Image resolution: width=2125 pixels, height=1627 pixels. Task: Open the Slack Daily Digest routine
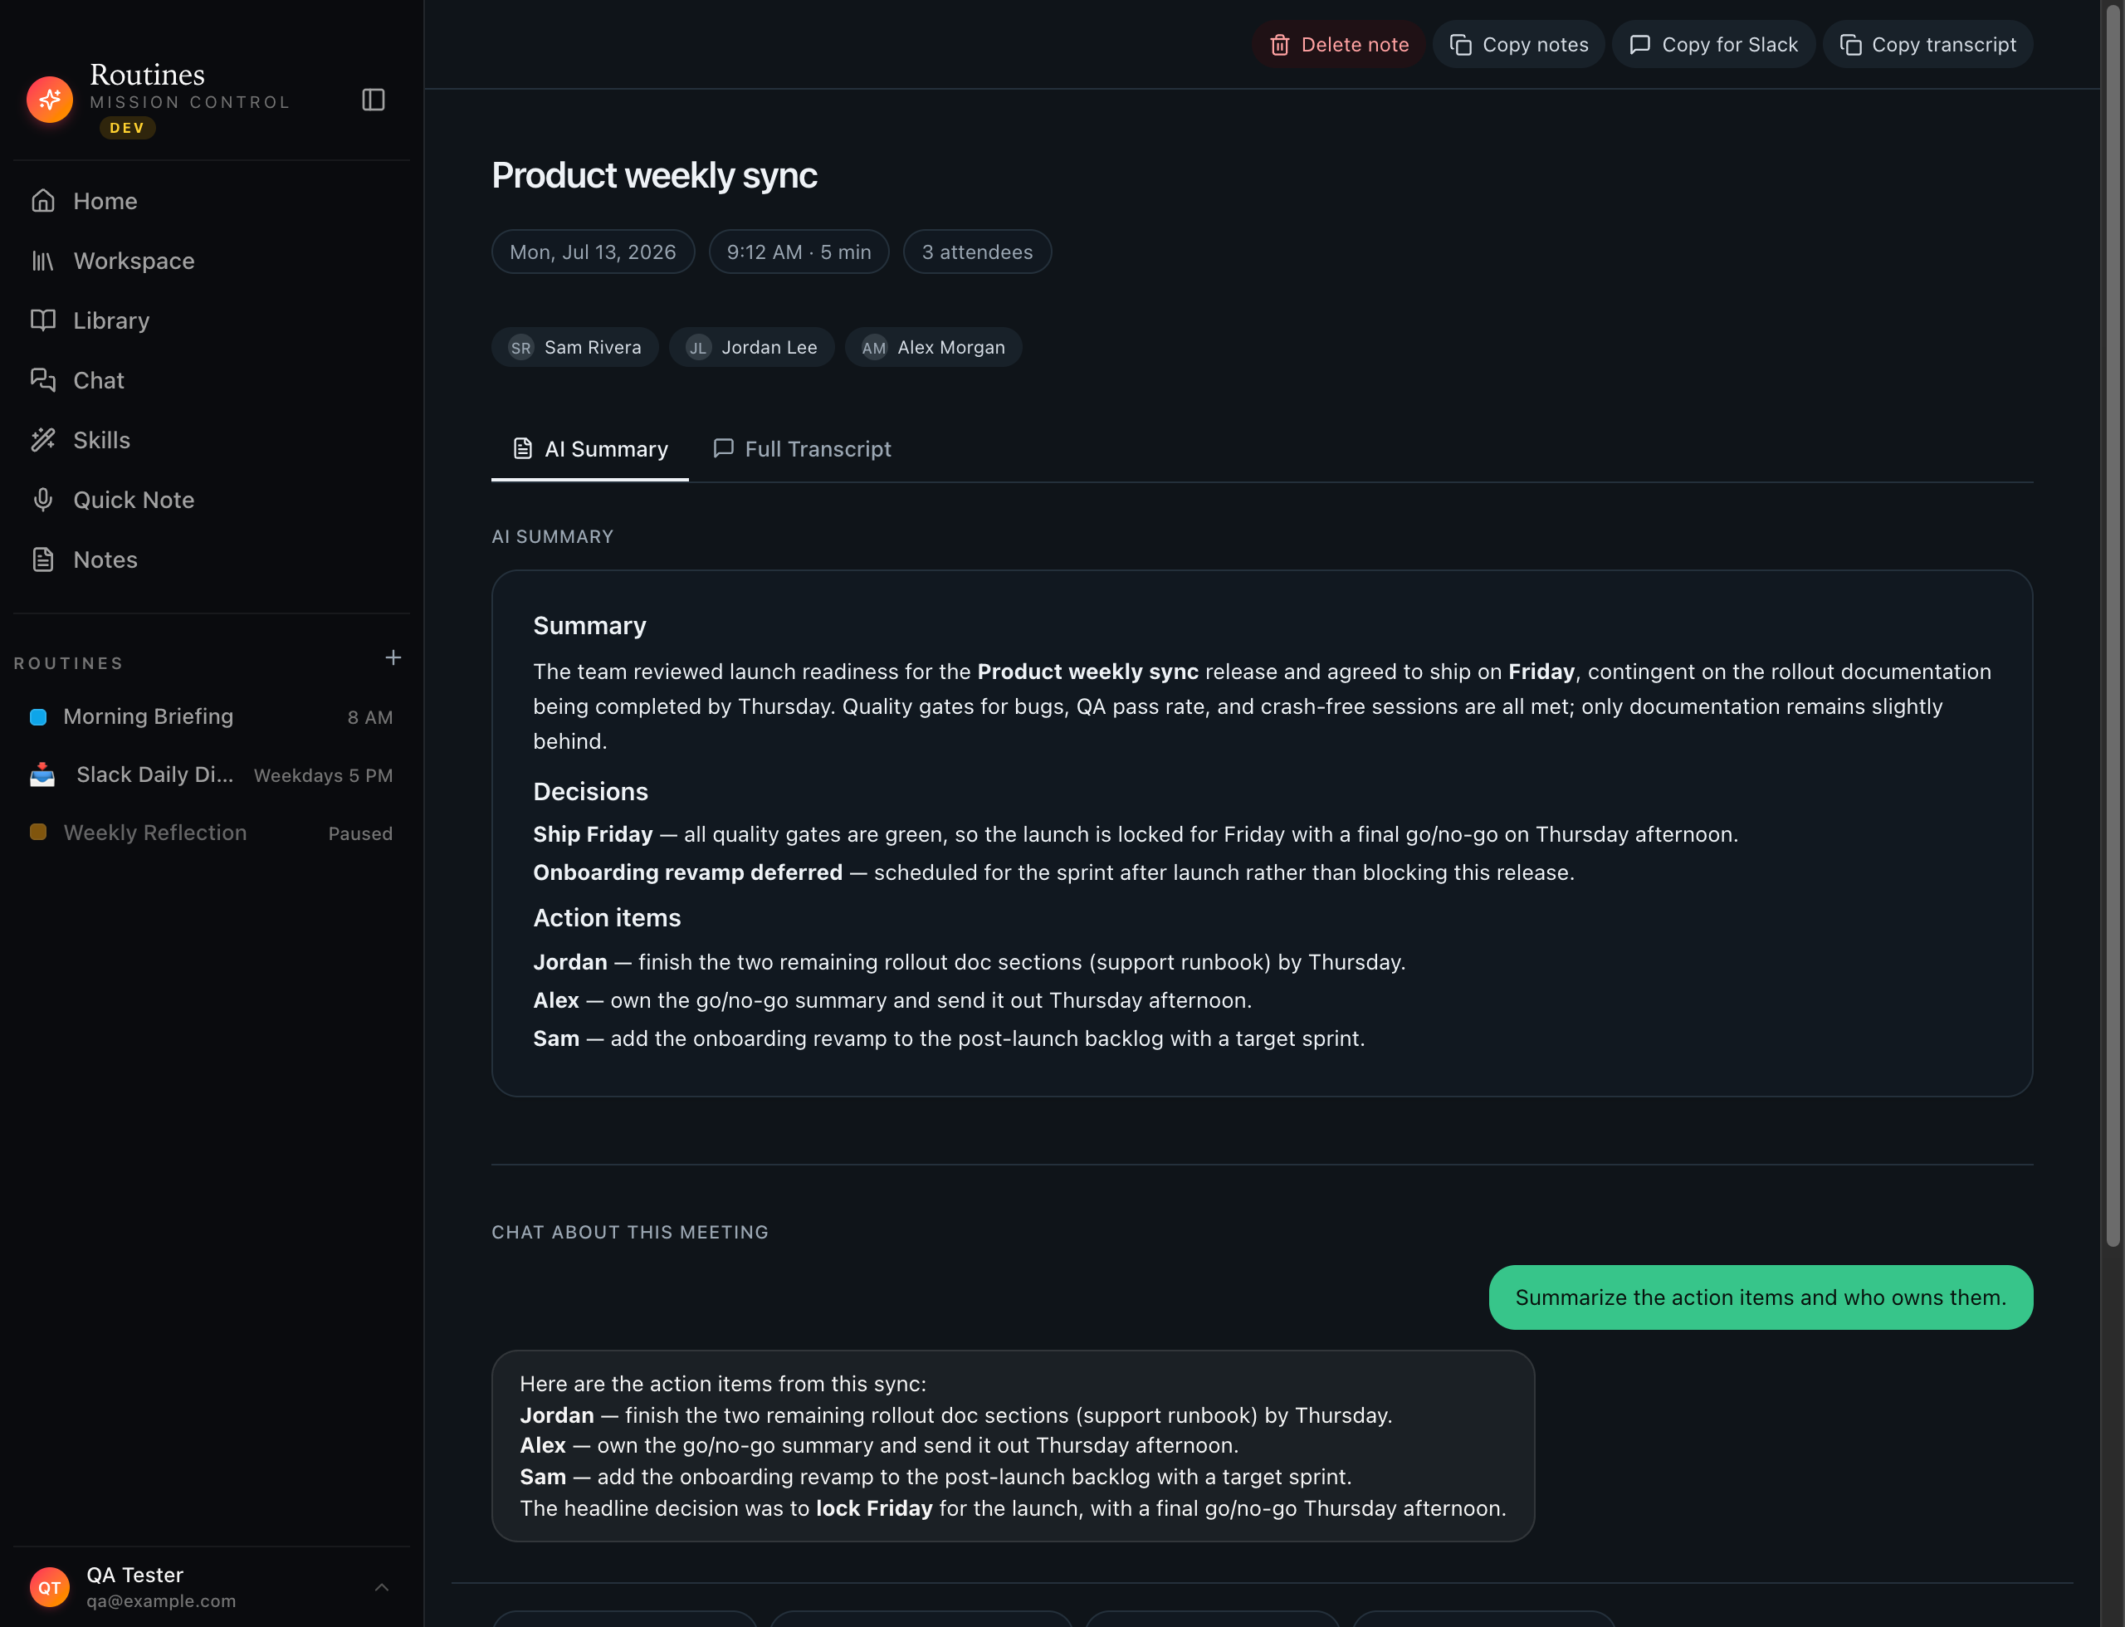tap(211, 775)
